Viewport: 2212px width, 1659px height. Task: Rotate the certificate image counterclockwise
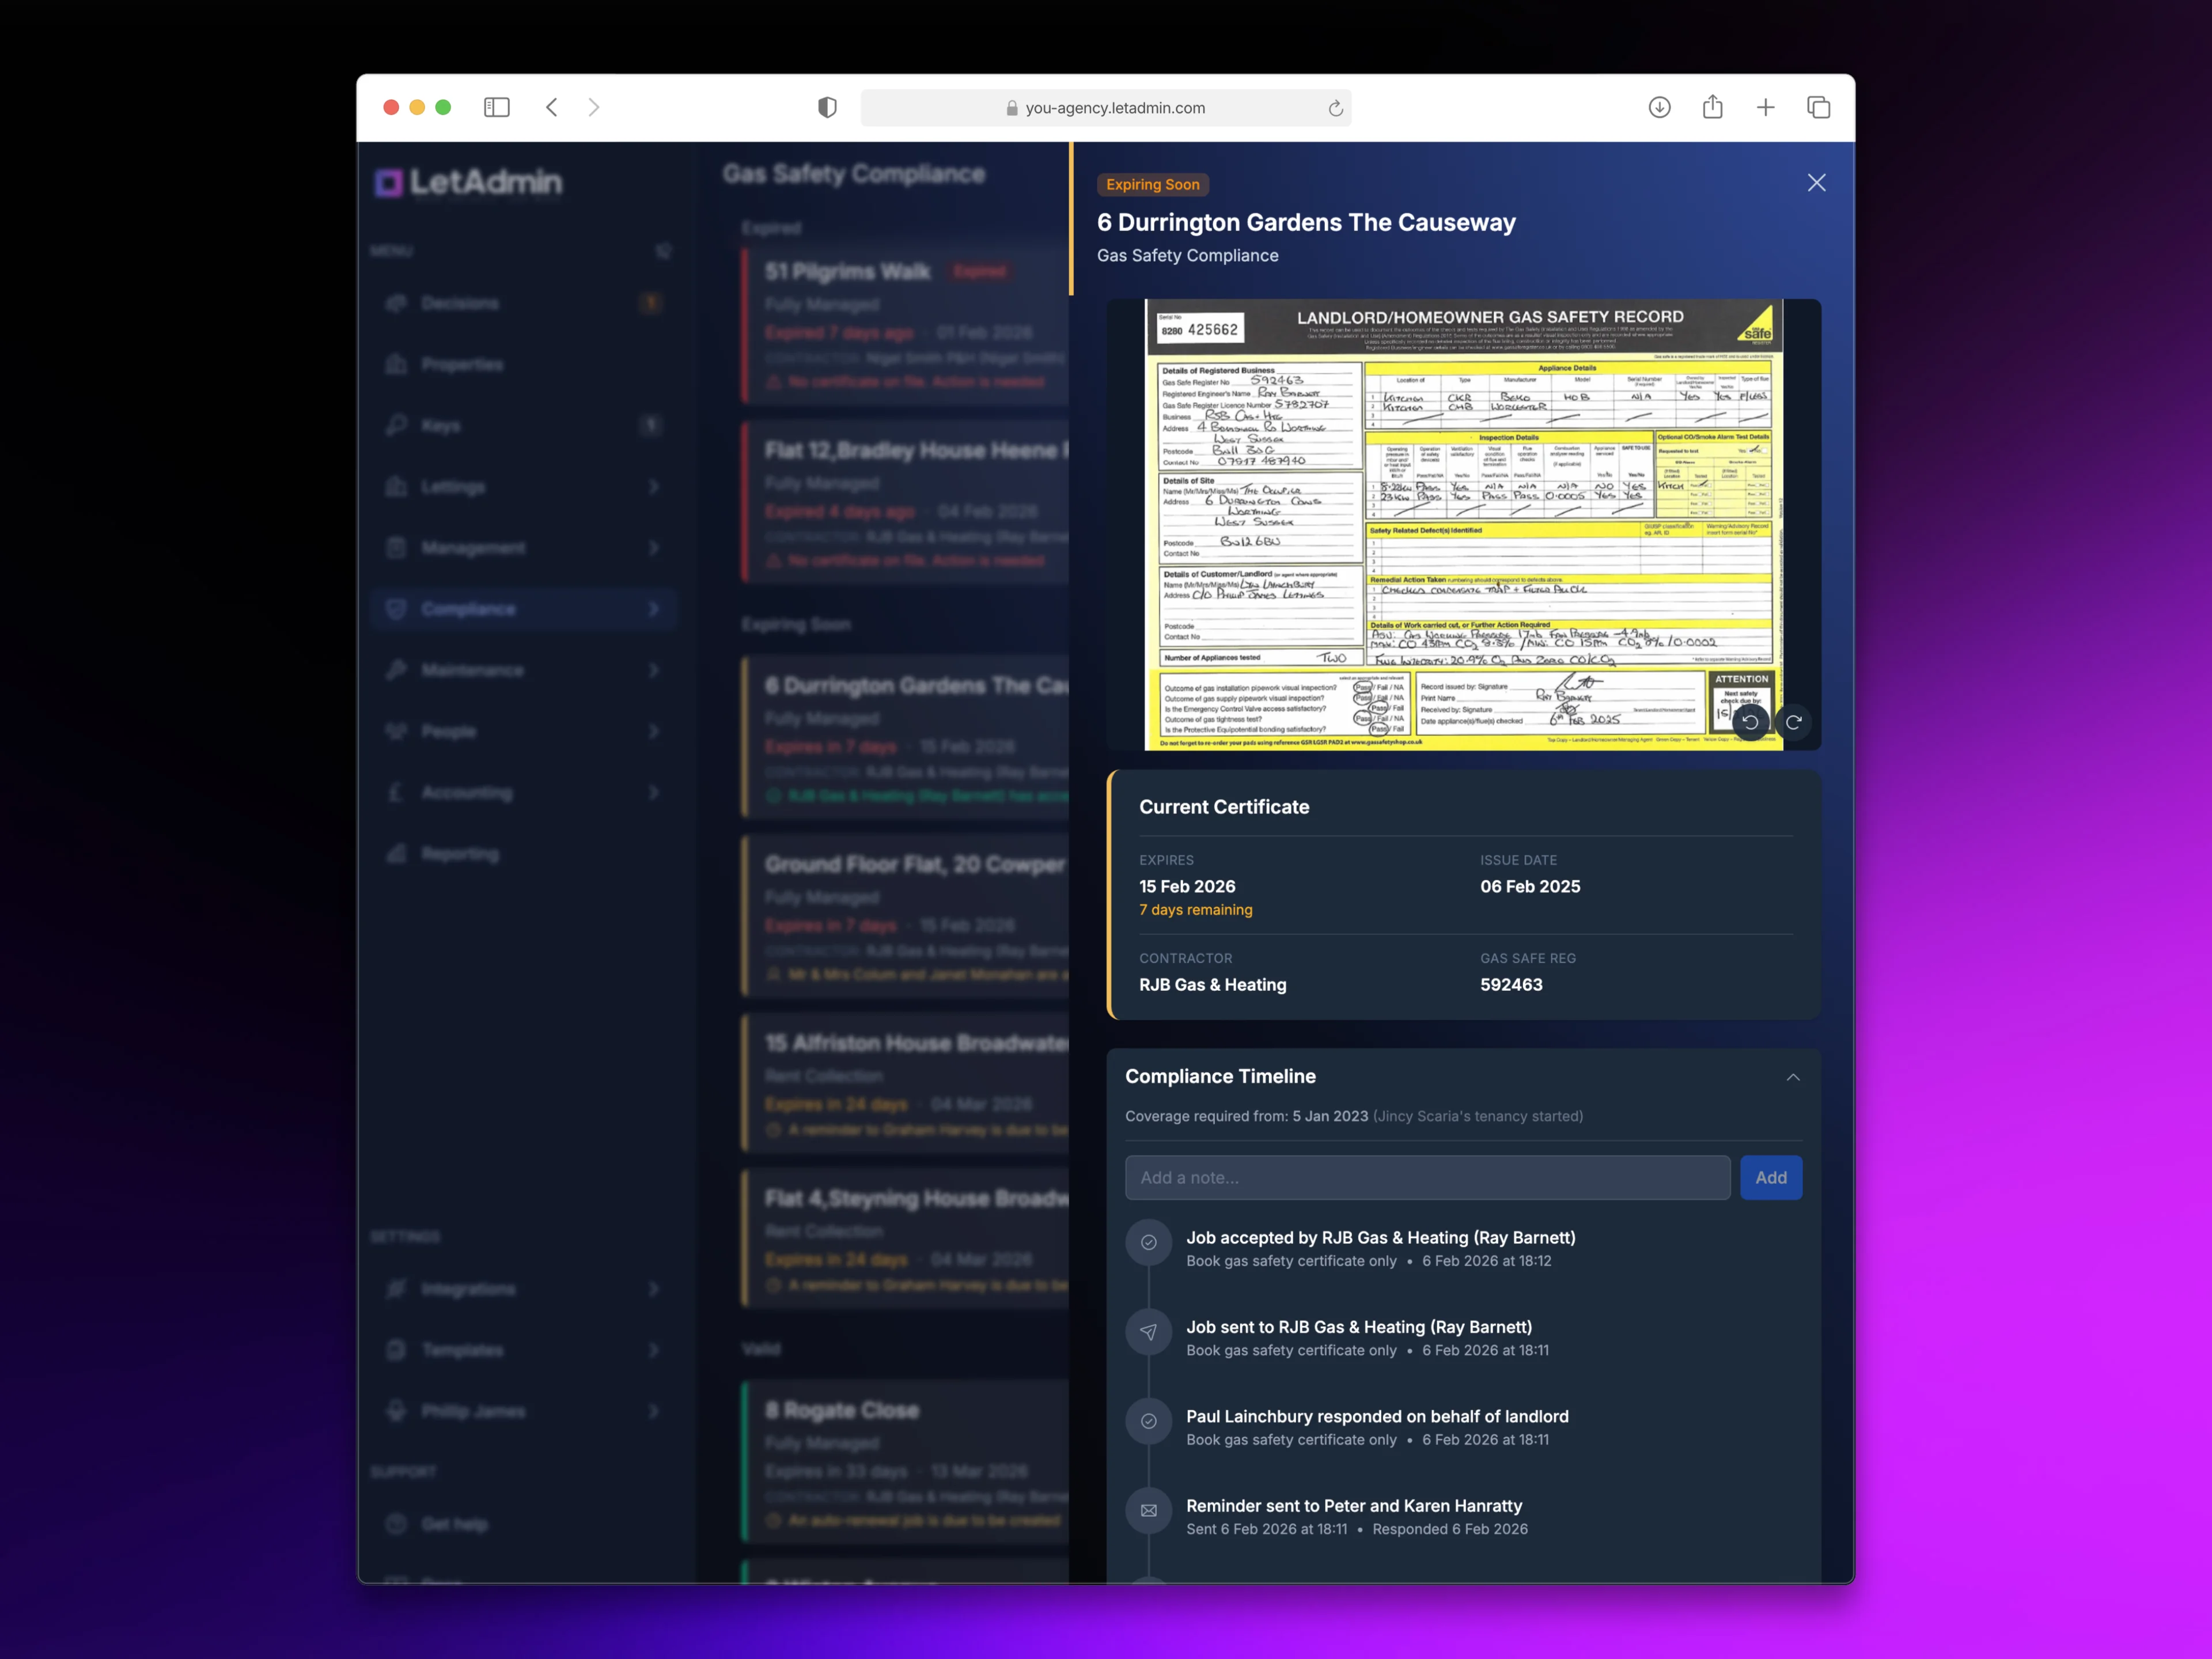pyautogui.click(x=1751, y=722)
